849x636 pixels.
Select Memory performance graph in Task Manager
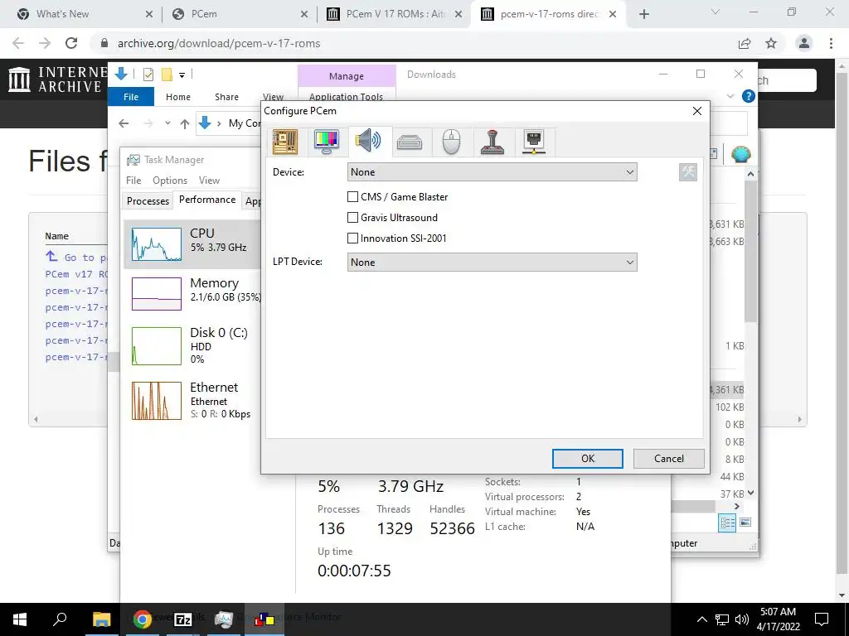pos(192,294)
